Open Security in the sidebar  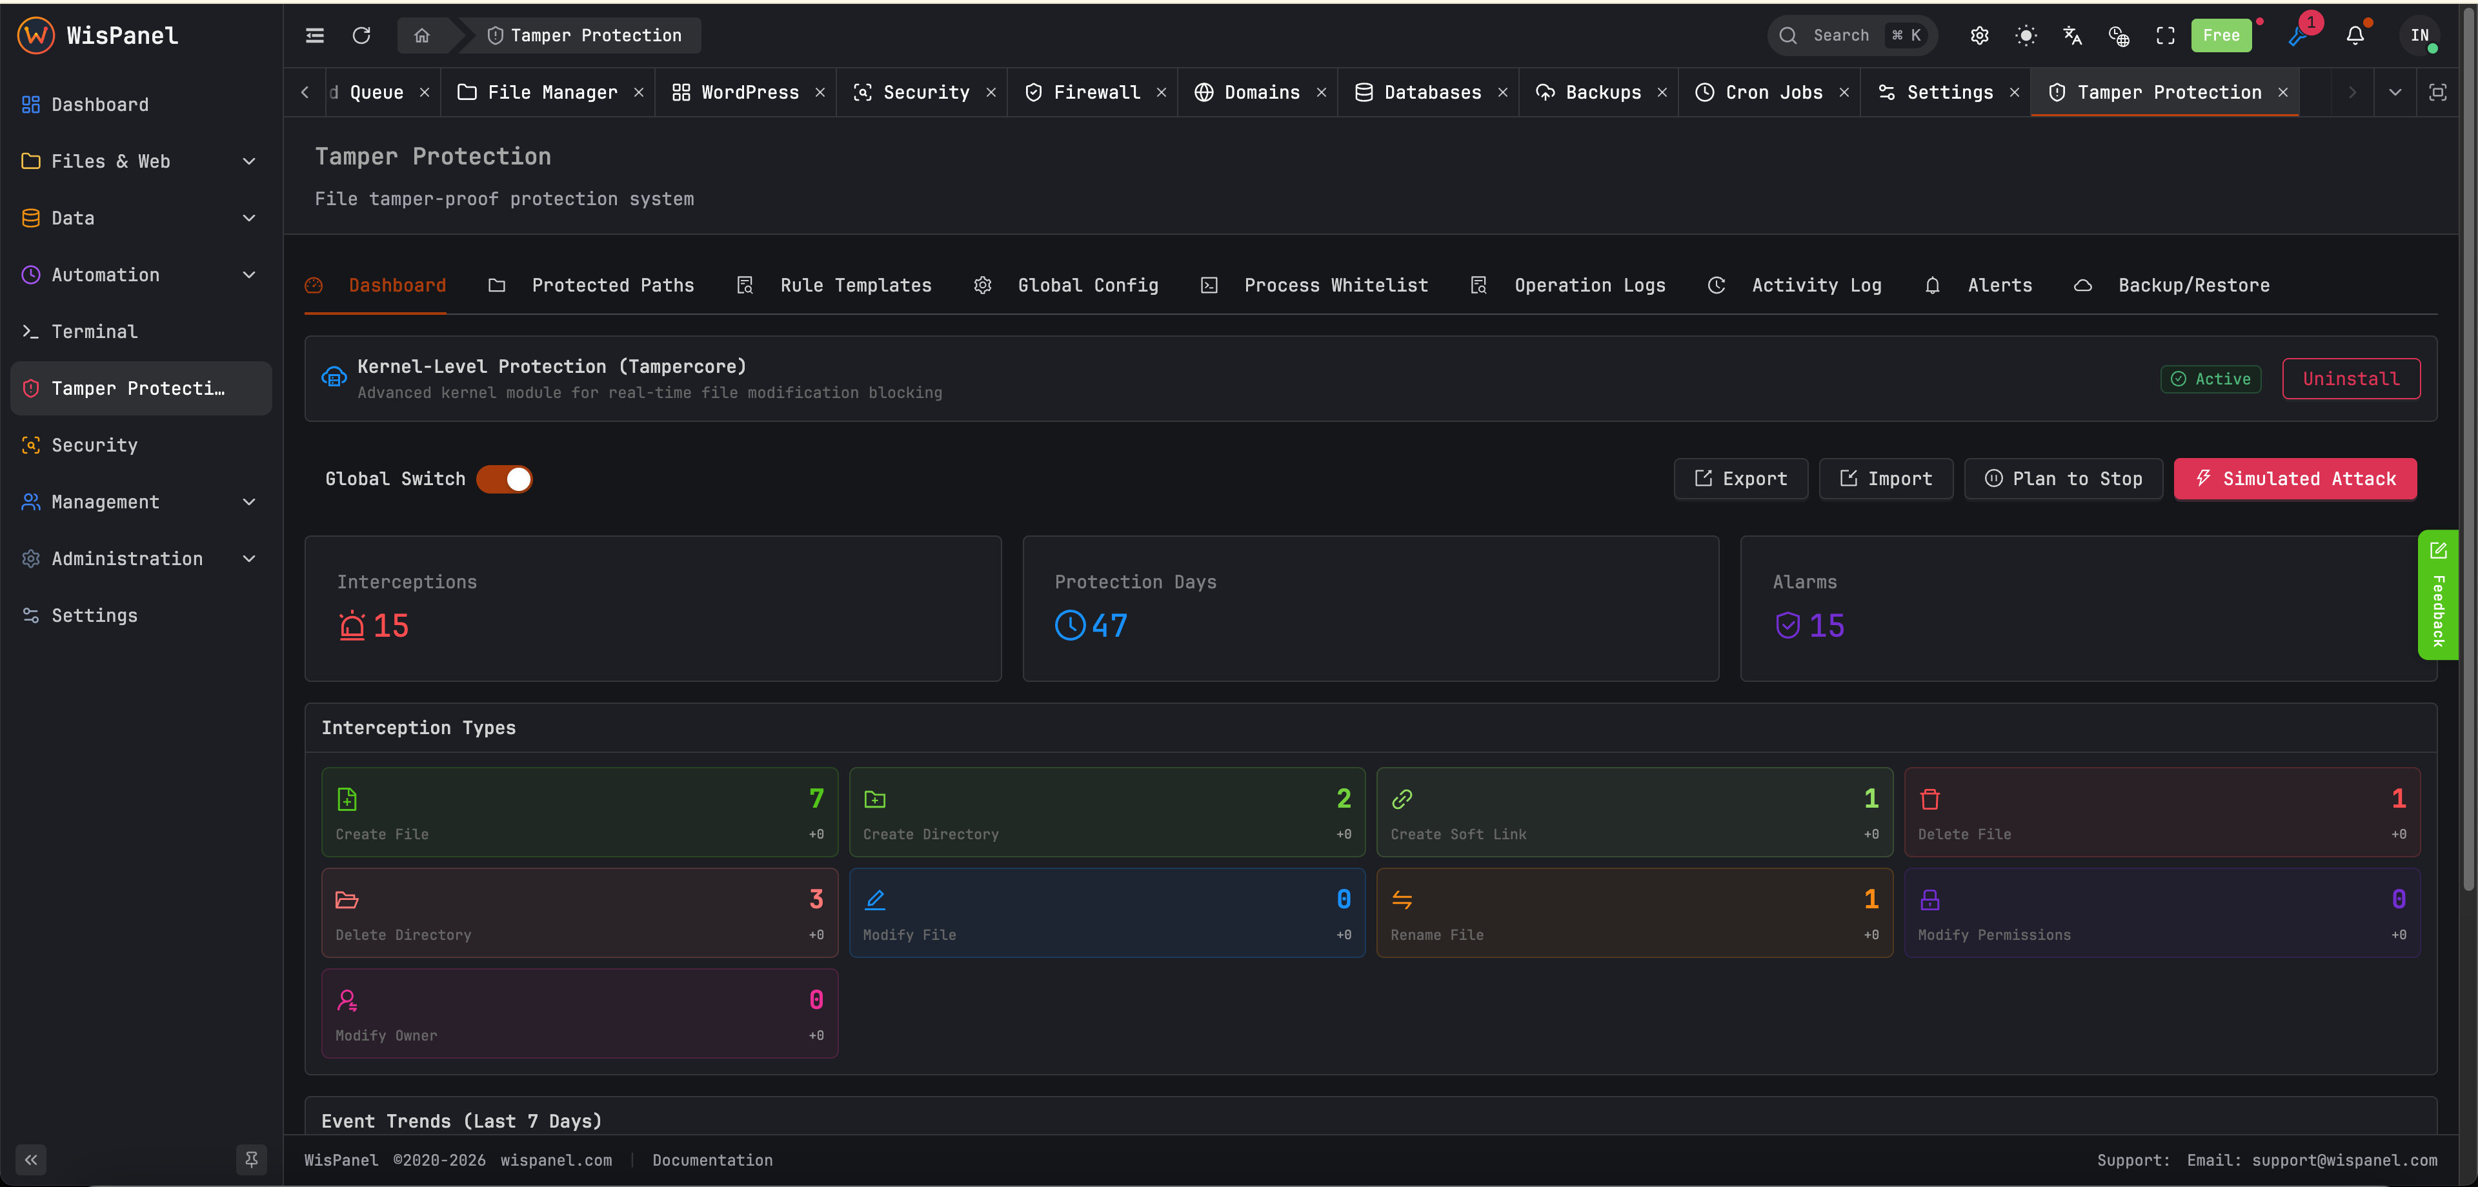[x=141, y=444]
